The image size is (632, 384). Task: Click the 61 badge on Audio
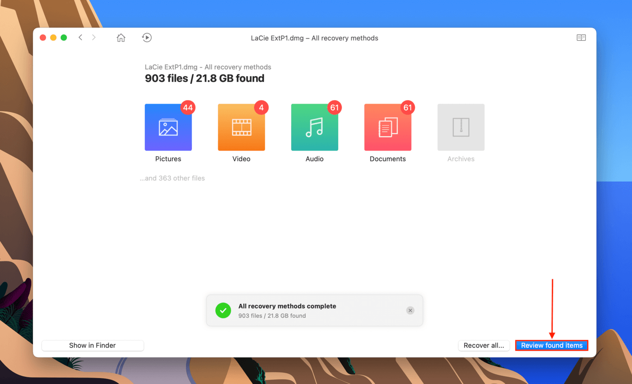coord(335,108)
